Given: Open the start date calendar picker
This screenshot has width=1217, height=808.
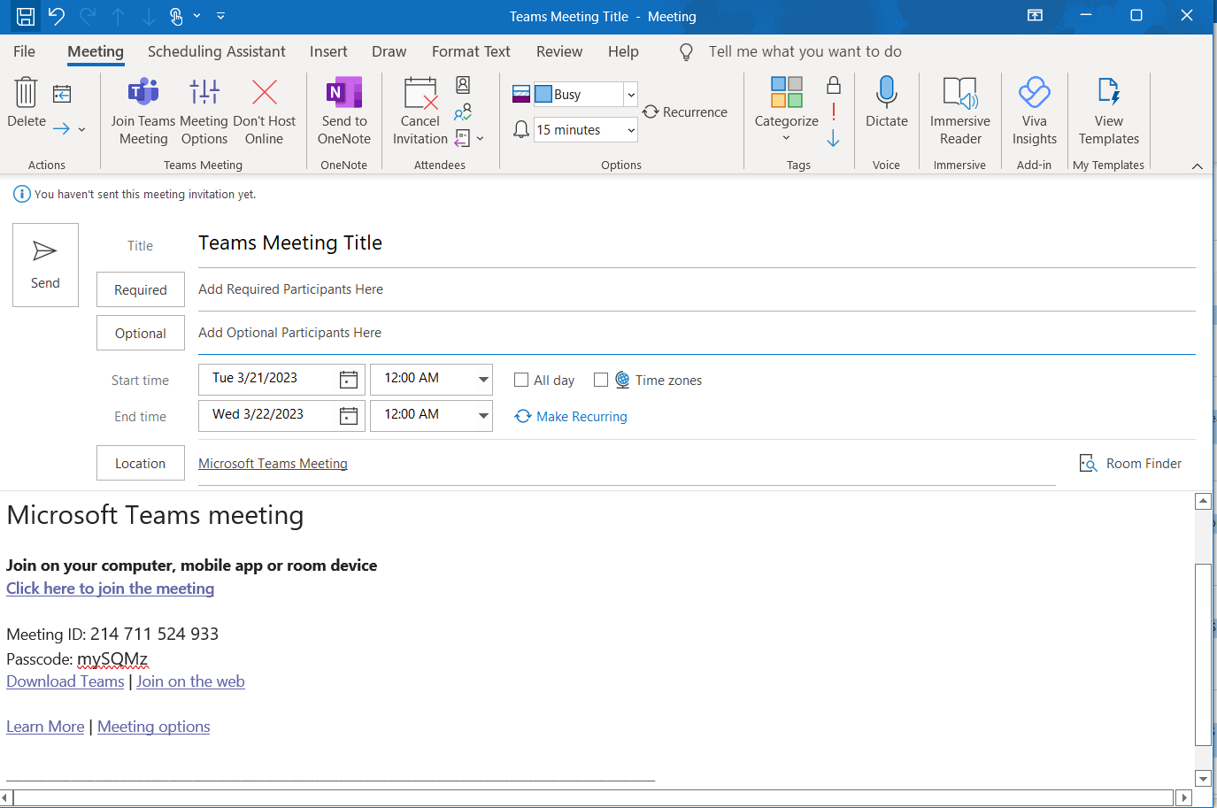Looking at the screenshot, I should (x=349, y=379).
